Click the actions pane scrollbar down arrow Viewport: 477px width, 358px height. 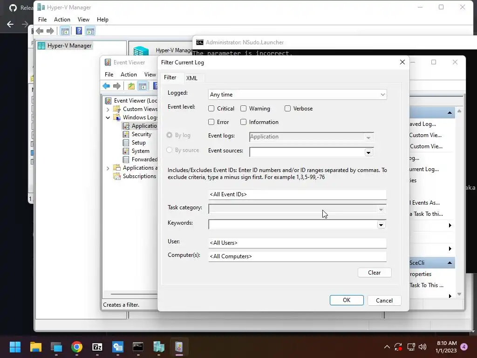(x=459, y=294)
